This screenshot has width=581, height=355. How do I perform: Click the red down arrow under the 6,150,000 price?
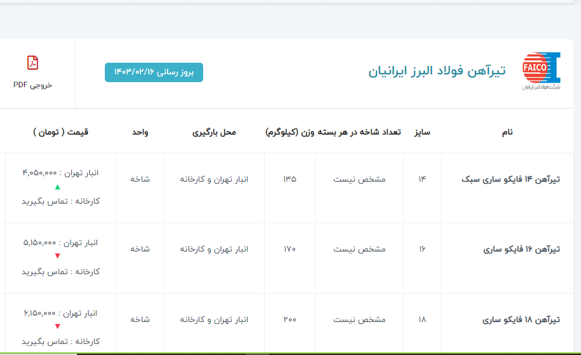(58, 327)
